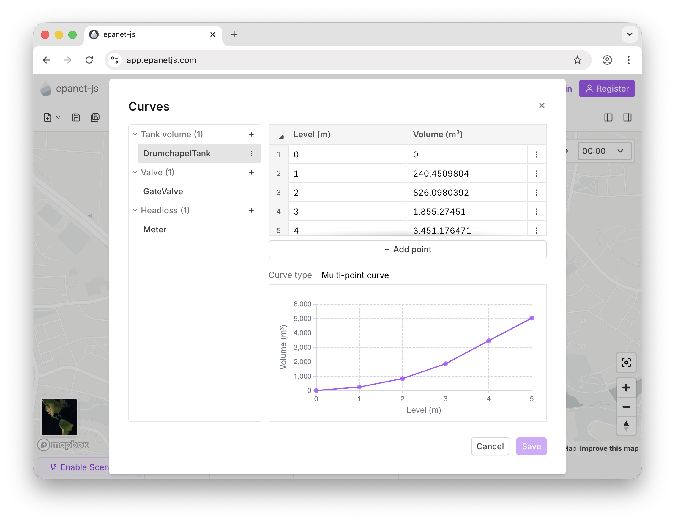675x523 pixels.
Task: Click the plus icon beside Tank volume
Action: tap(251, 134)
